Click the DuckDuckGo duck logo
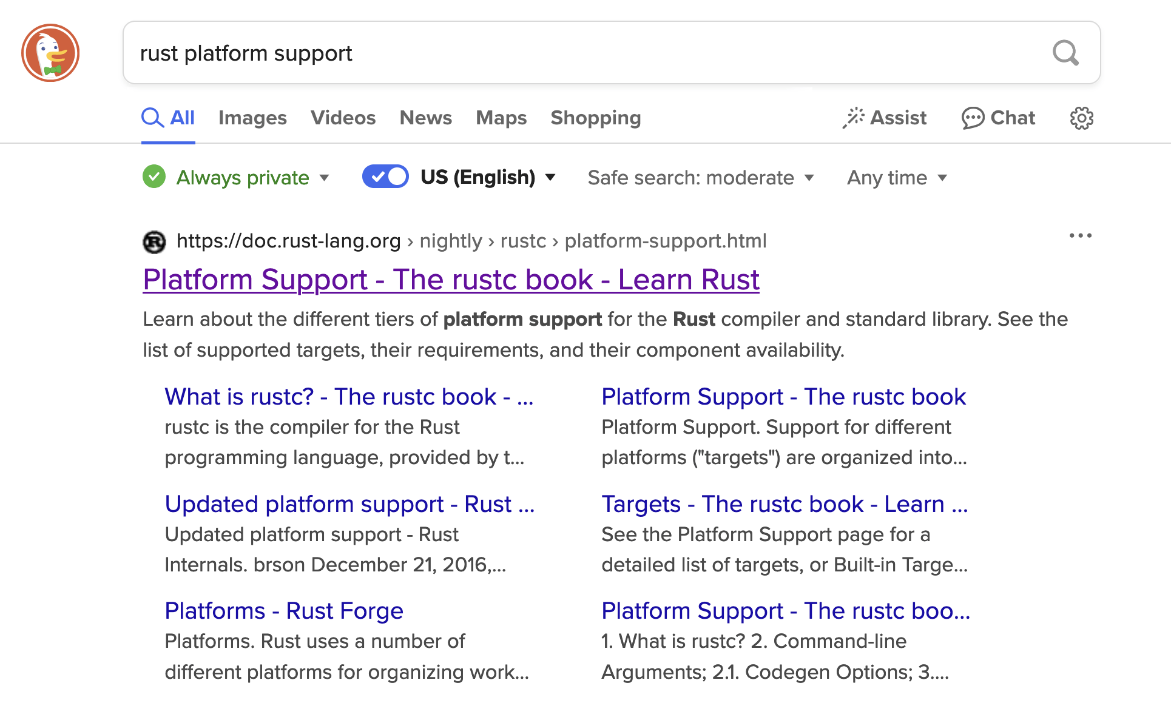The image size is (1171, 717). point(50,53)
